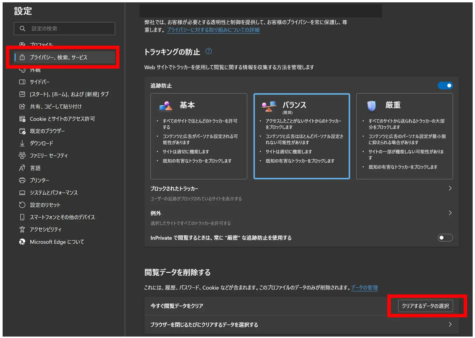Click the 言語 language icon
The width and height of the screenshot is (475, 338).
[x=22, y=168]
